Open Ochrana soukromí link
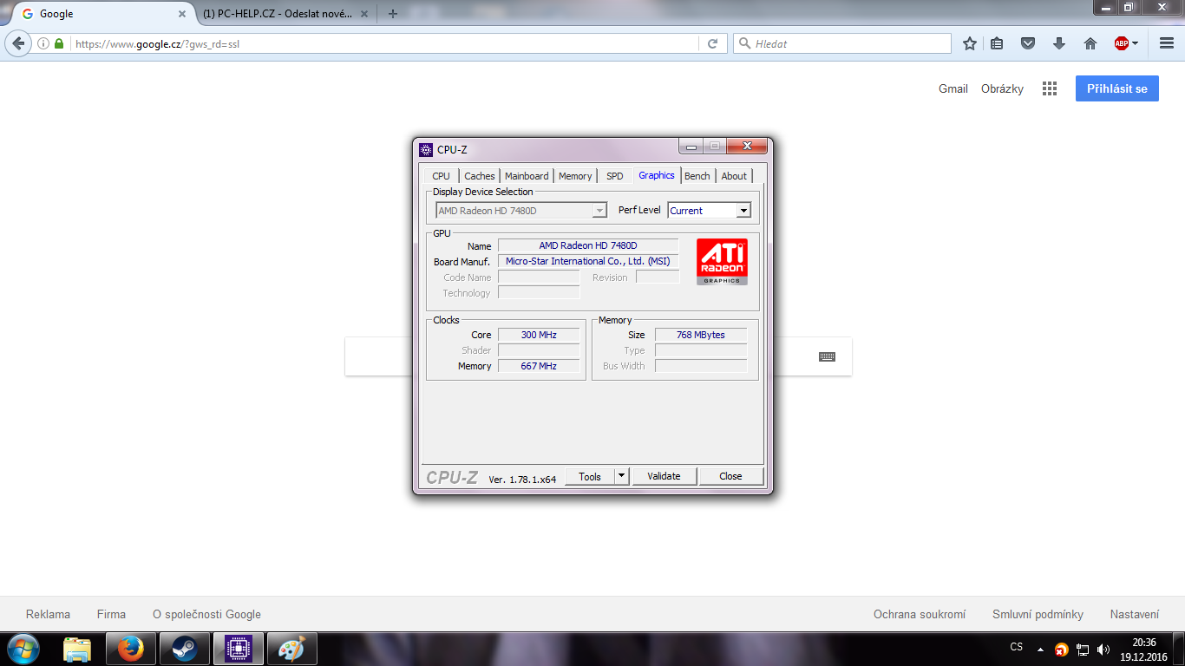 [x=920, y=614]
